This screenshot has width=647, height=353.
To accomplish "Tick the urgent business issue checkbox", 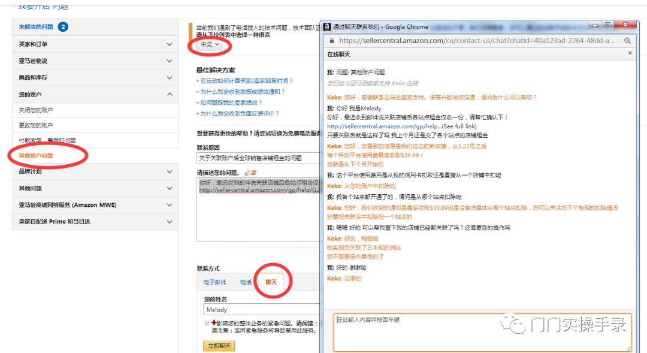I will [207, 323].
